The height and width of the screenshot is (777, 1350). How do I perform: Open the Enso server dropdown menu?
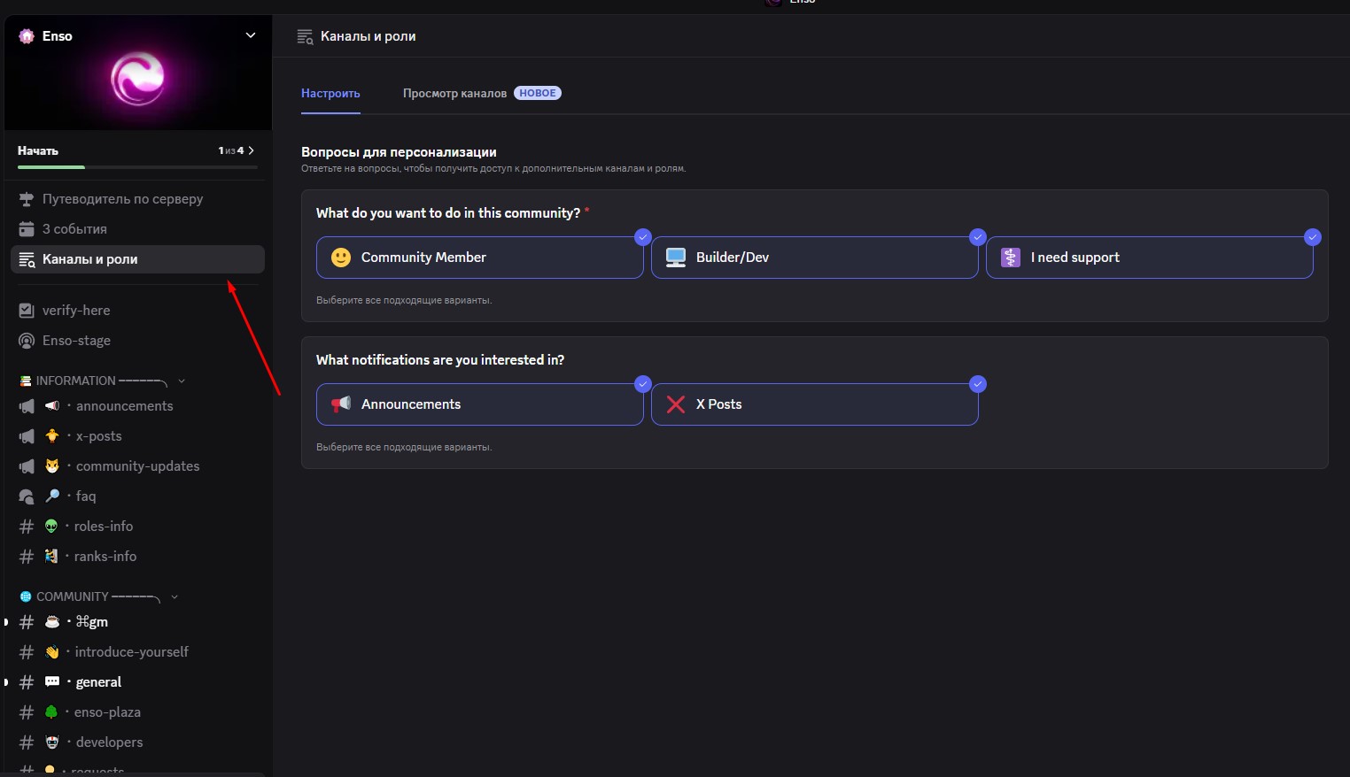250,35
